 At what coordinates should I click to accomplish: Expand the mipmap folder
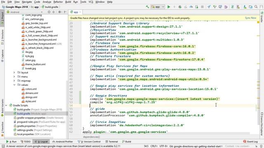click(x=14, y=81)
